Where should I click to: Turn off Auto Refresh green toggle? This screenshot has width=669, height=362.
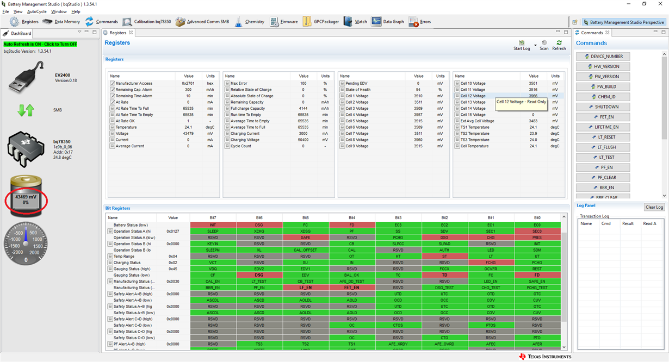tap(40, 44)
